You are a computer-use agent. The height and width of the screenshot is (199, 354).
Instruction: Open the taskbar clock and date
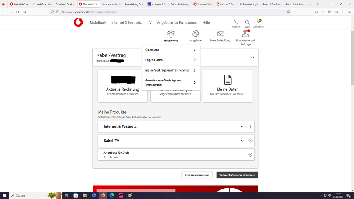coord(338,195)
